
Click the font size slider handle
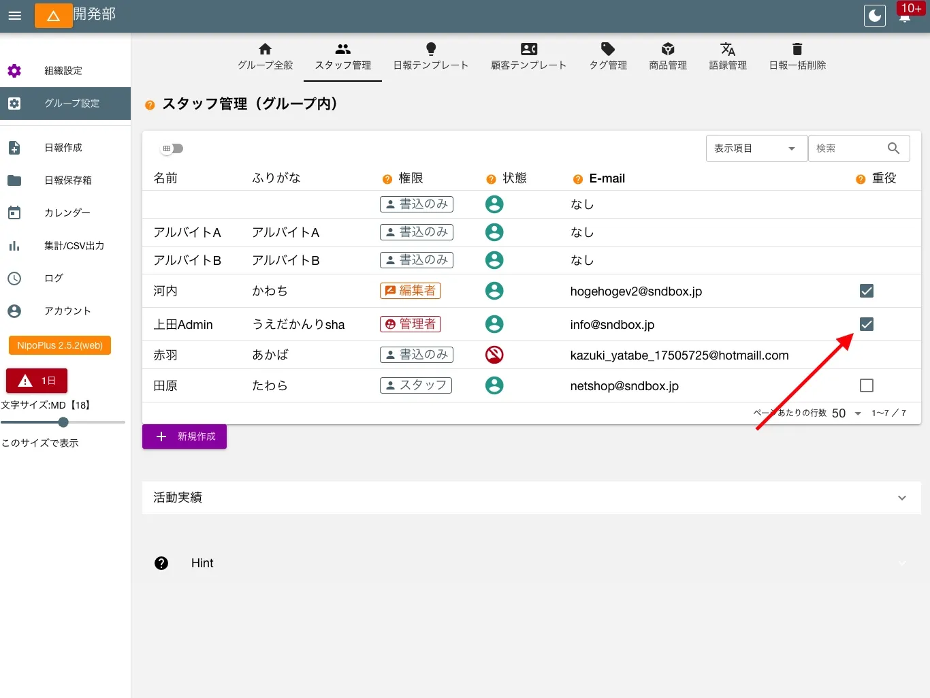tap(63, 422)
